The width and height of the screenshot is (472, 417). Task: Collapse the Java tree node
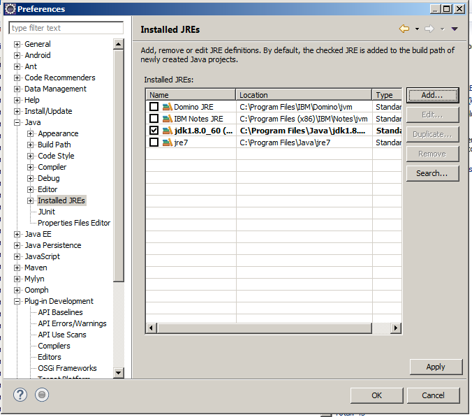[17, 122]
